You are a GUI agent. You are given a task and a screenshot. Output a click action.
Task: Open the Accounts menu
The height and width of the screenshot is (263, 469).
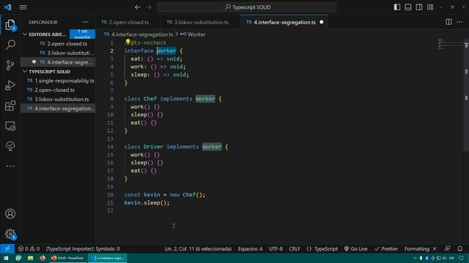[x=10, y=213]
